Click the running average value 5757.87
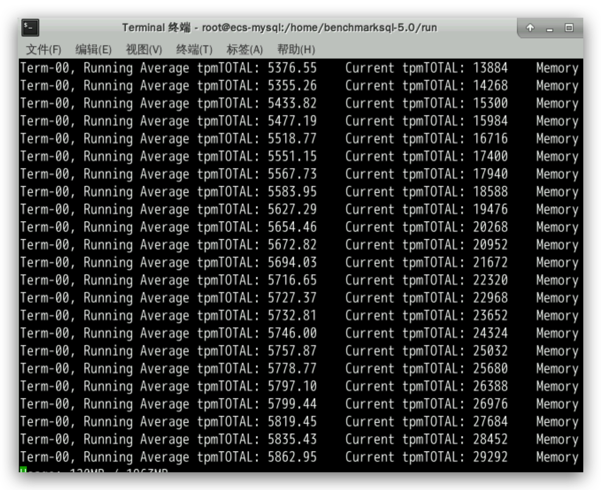601x490 pixels. [292, 351]
